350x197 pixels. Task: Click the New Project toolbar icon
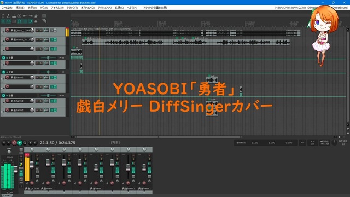click(x=3, y=16)
